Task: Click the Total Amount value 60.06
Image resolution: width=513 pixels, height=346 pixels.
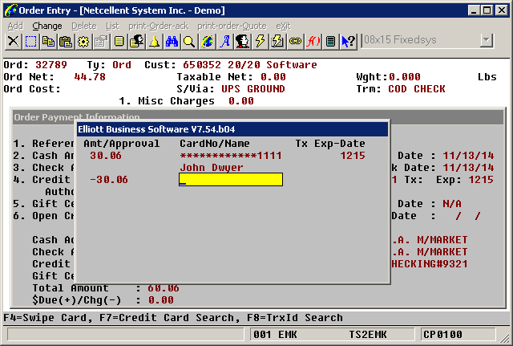Action: coord(164,288)
